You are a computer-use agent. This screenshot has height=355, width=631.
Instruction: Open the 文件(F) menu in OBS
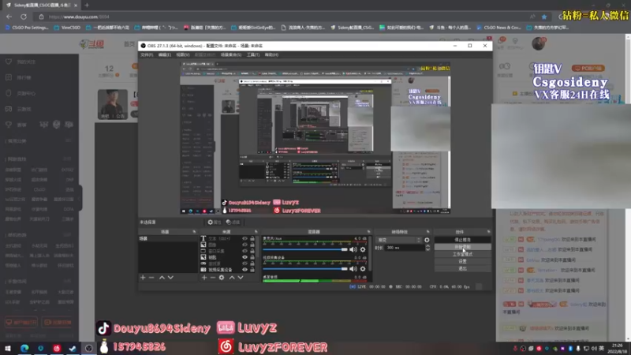tap(147, 54)
